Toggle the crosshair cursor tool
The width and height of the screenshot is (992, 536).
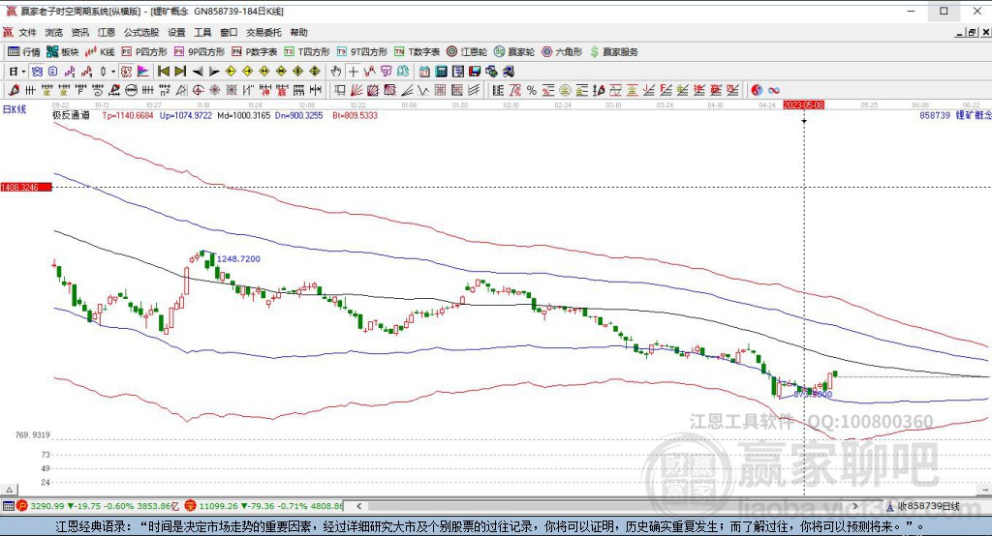point(353,72)
